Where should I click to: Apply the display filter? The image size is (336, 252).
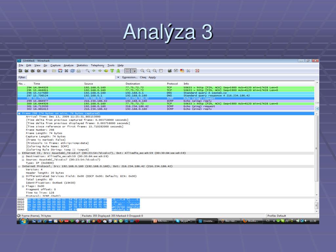tap(152, 77)
